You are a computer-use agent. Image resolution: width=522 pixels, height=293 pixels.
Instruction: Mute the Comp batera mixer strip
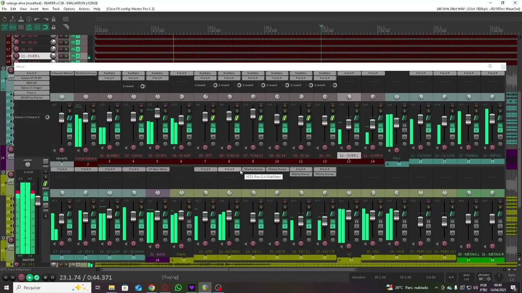93,106
